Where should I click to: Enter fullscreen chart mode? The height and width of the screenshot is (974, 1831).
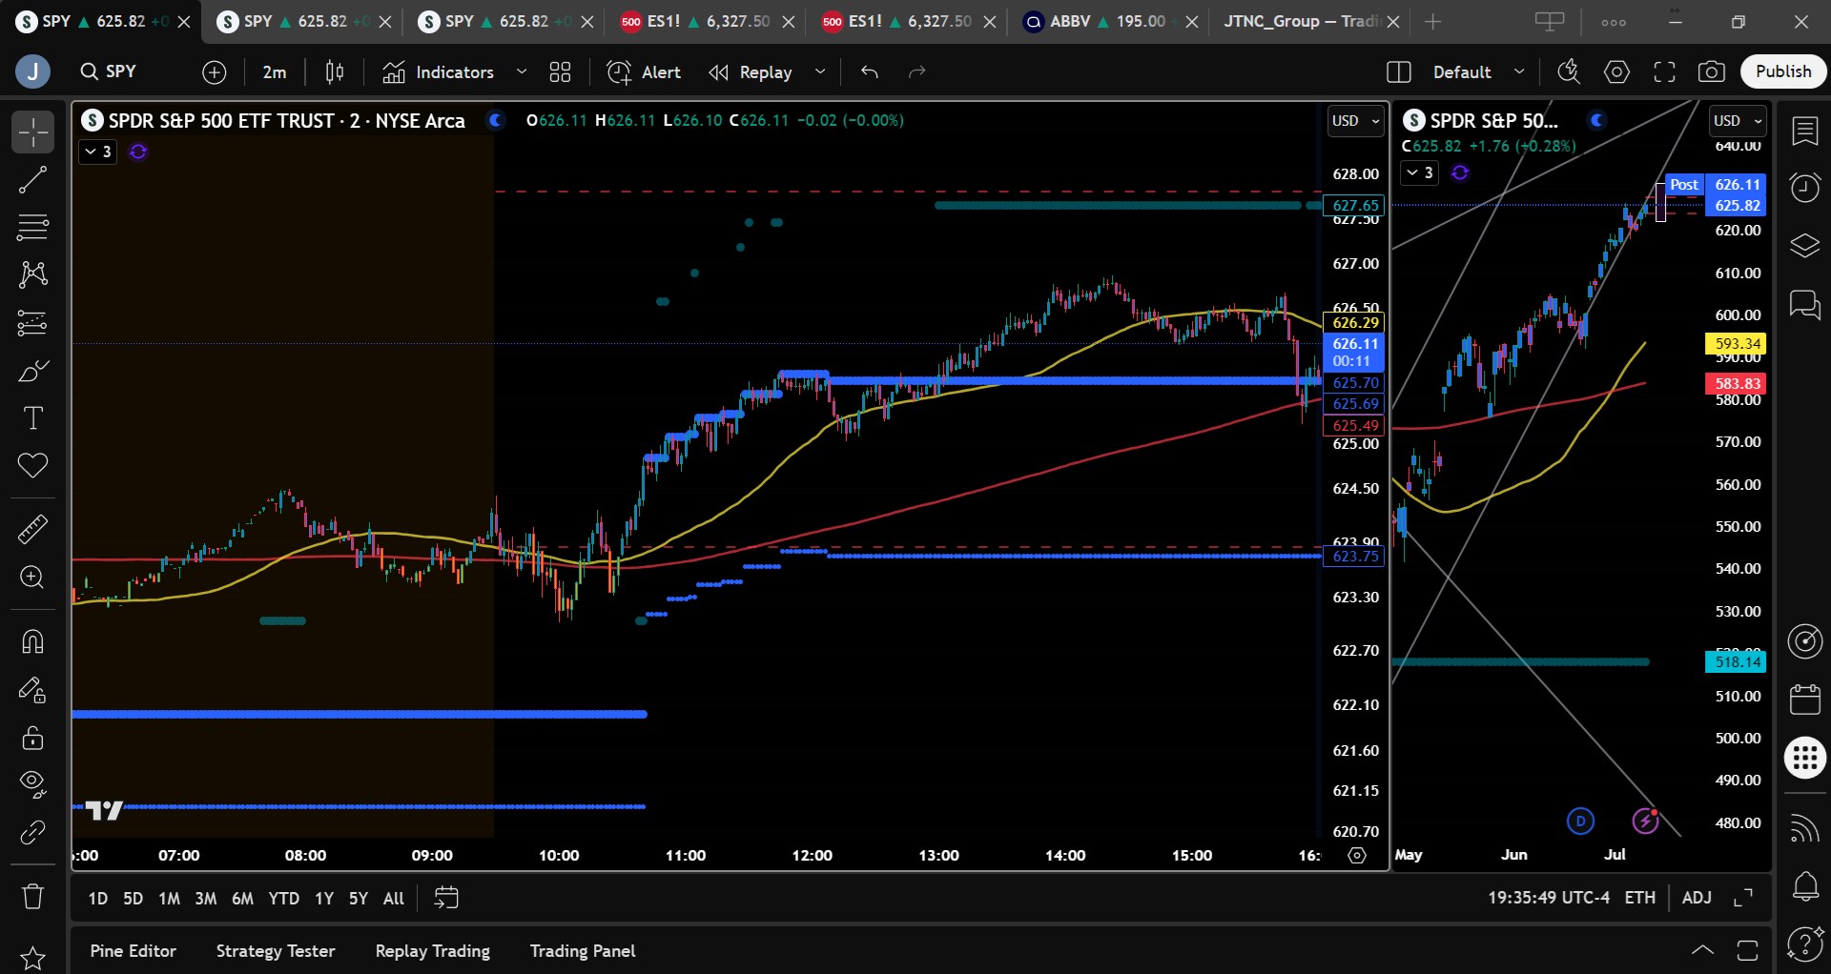(x=1664, y=71)
